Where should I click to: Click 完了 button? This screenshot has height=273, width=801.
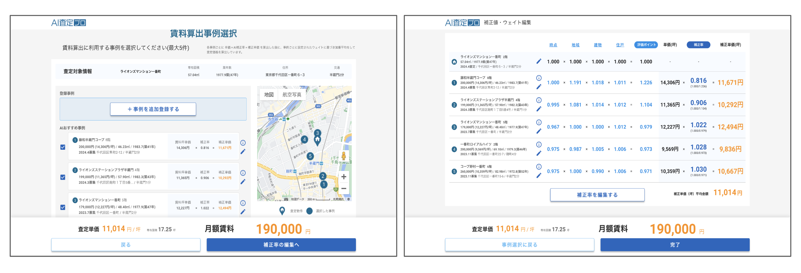point(675,245)
